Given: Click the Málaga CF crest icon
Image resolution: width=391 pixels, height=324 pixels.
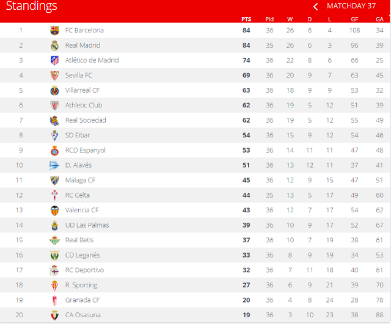Looking at the screenshot, I should (54, 180).
